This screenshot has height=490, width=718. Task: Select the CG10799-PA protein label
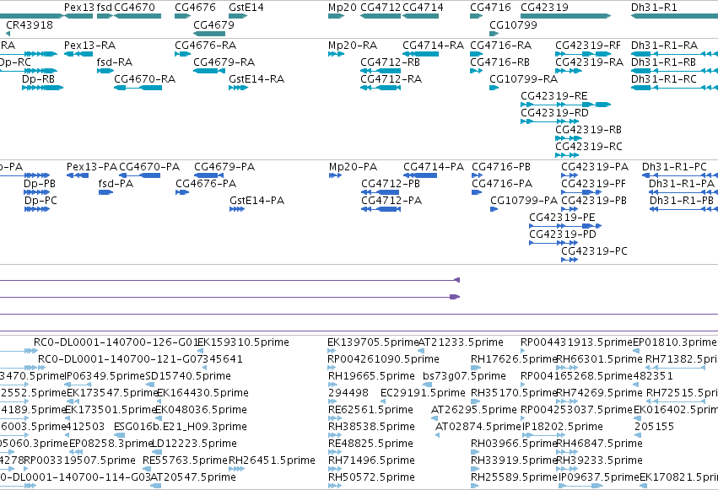point(524,201)
